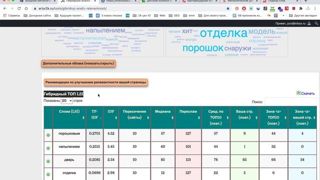Click the address bar URL
The width and height of the screenshot is (320, 180).
click(72, 8)
